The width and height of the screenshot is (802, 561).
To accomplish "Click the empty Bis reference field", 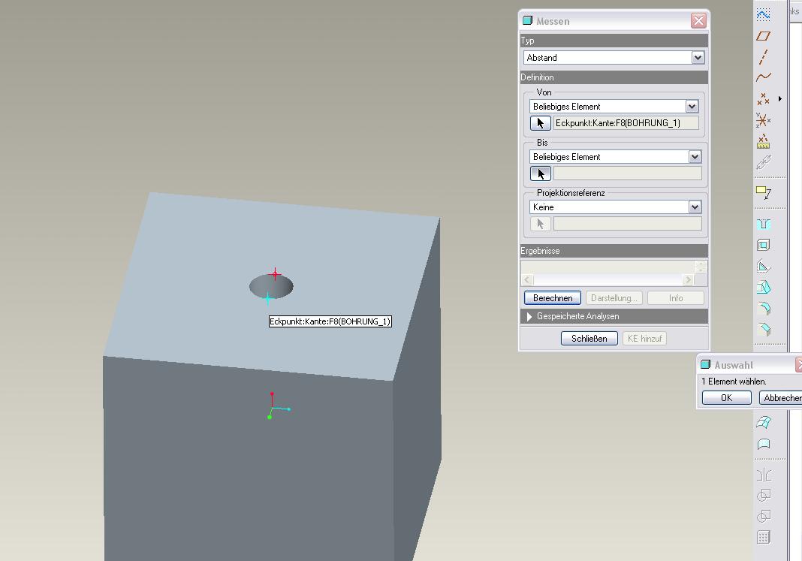I will (628, 173).
